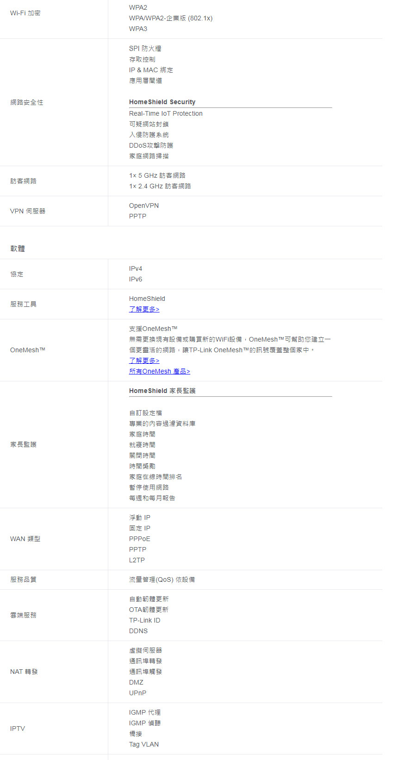Click the VPN 伺服器 row label
The height and width of the screenshot is (760, 398).
(28, 211)
